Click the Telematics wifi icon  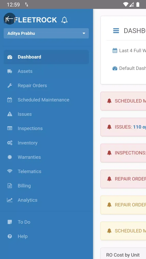tap(10, 171)
